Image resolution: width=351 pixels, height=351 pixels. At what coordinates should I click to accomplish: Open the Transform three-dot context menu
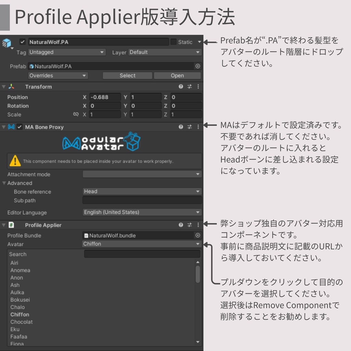point(198,86)
